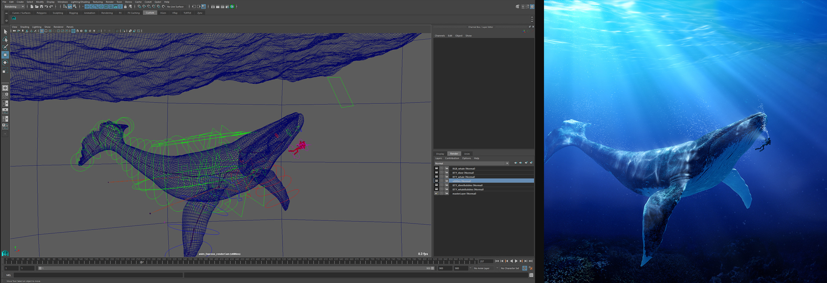
Task: Toggle wireframe shading in viewport toolbar
Action: click(x=73, y=31)
